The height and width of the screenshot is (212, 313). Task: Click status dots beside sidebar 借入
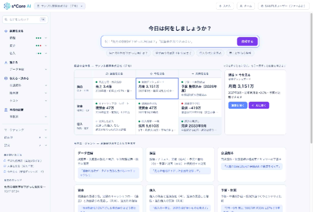pyautogui.click(x=39, y=53)
